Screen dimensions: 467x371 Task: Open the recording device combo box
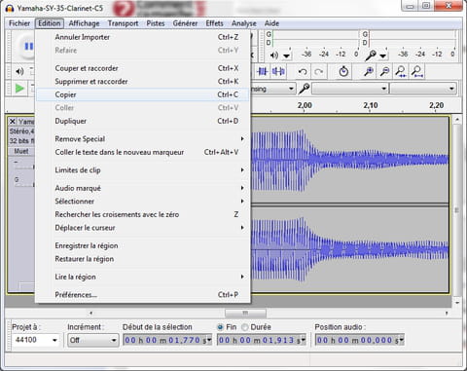coord(350,89)
